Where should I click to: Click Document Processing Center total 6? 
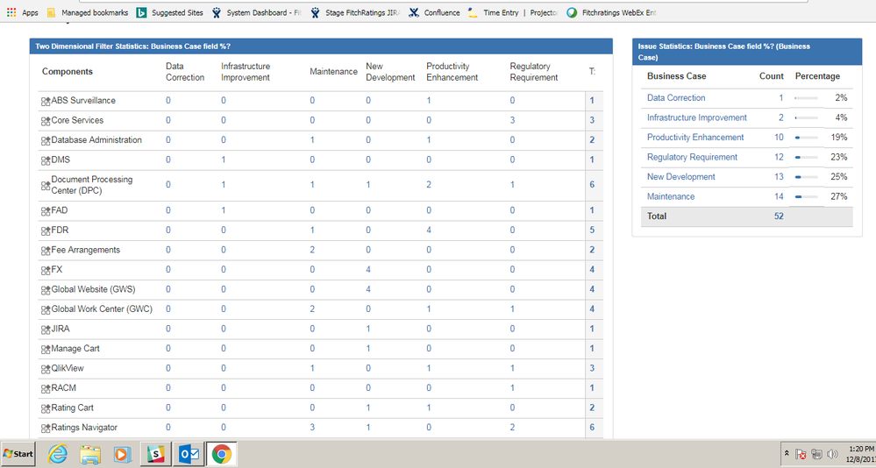tap(592, 184)
